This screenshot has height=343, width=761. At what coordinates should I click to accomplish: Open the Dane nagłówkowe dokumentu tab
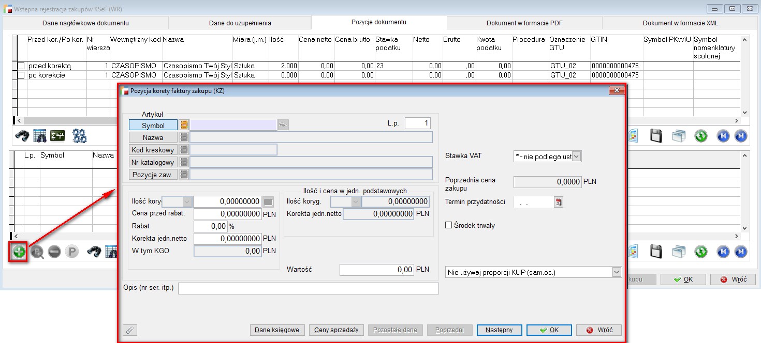(x=85, y=23)
